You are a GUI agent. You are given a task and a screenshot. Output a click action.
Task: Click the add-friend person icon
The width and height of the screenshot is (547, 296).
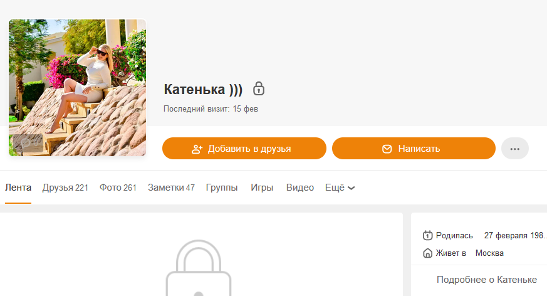pyautogui.click(x=197, y=149)
